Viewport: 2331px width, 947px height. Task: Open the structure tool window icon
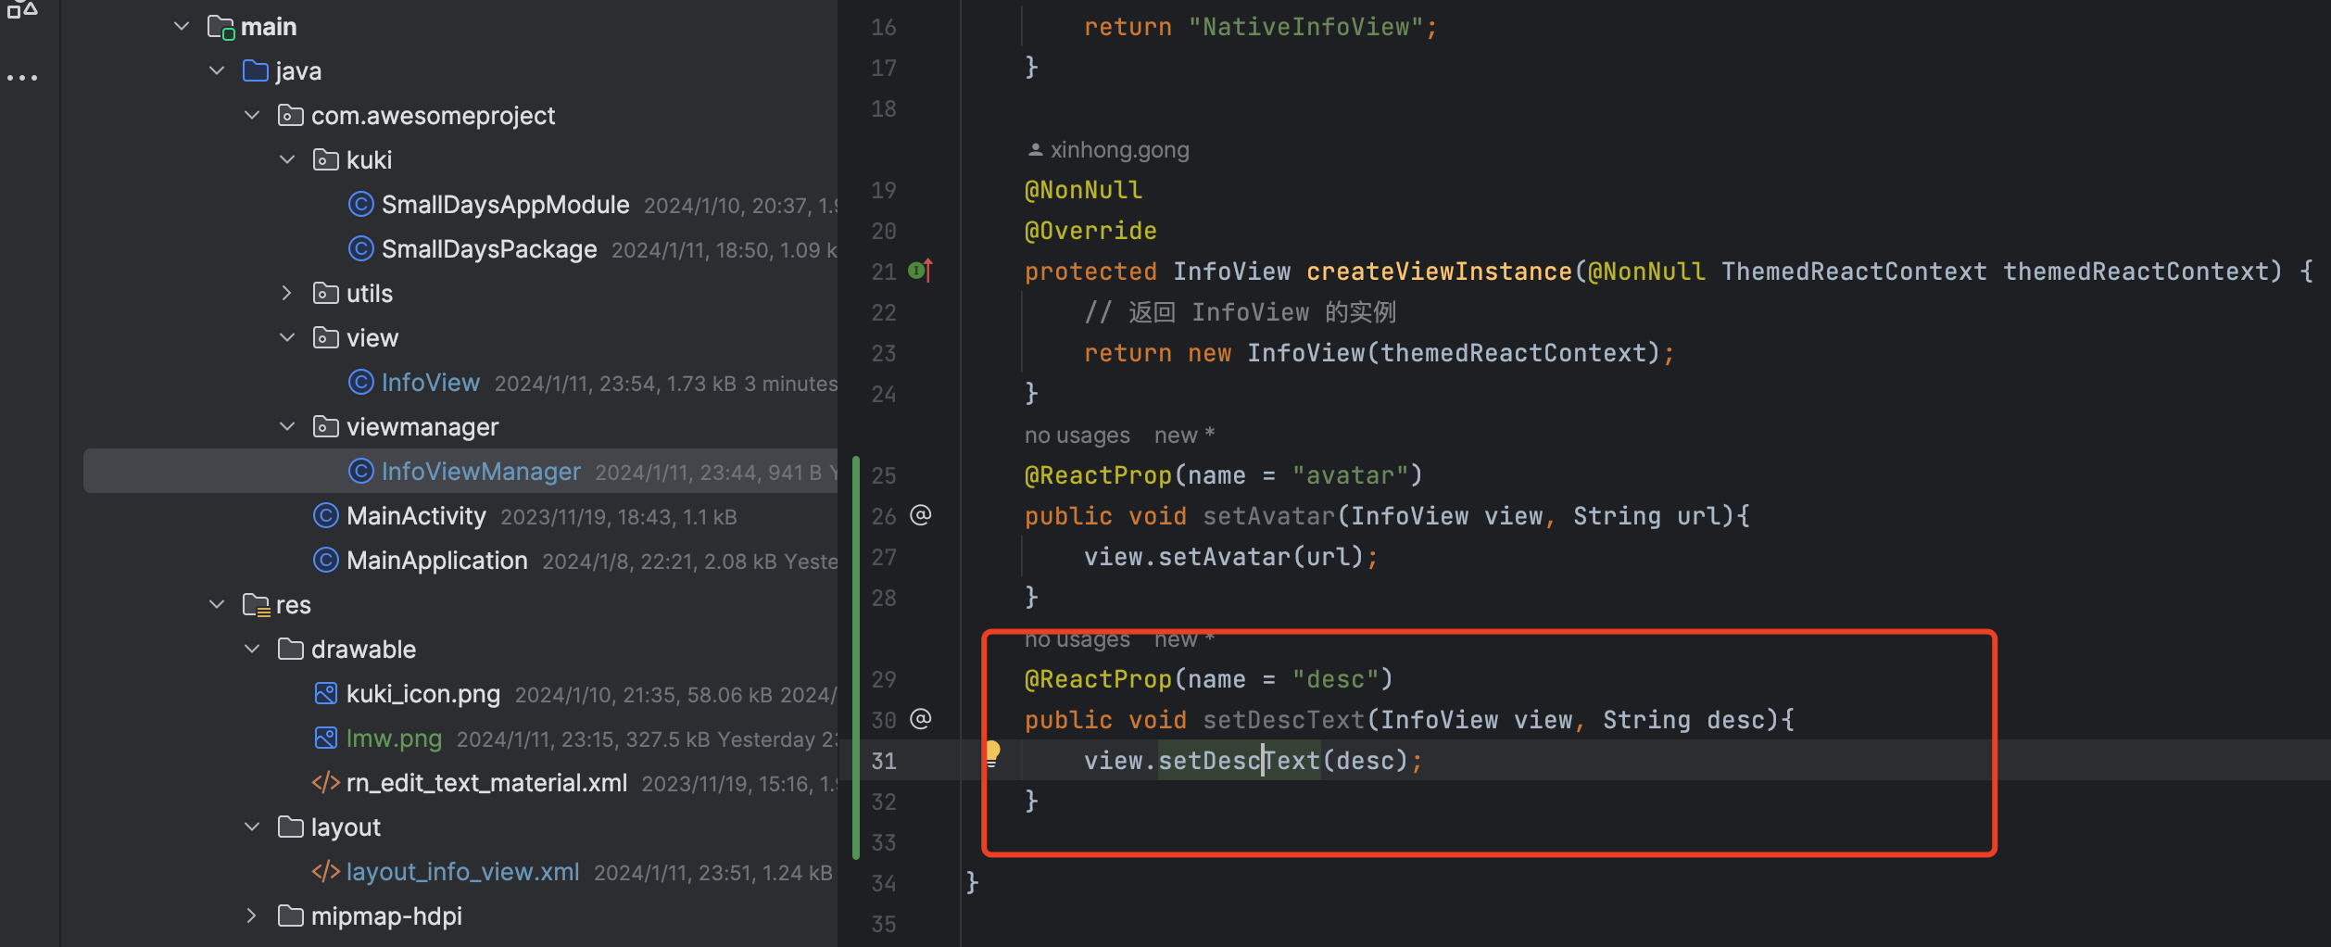[x=22, y=10]
